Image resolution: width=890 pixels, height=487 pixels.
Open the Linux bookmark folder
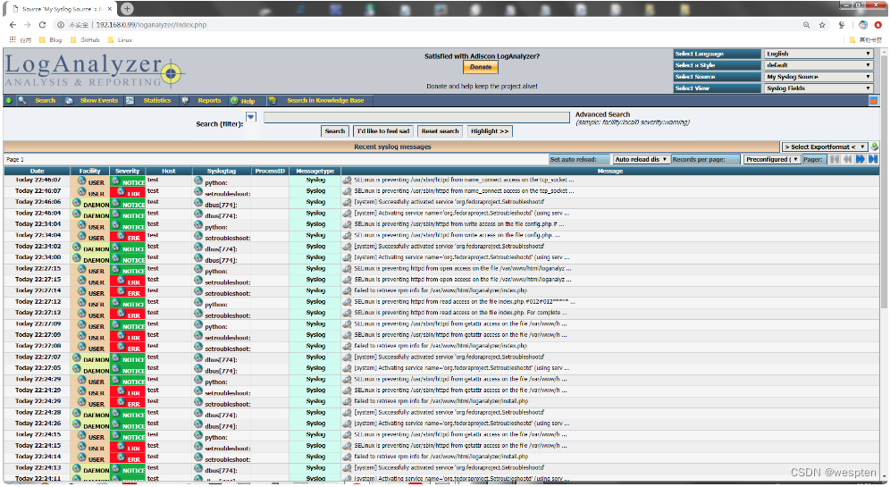[x=120, y=39]
